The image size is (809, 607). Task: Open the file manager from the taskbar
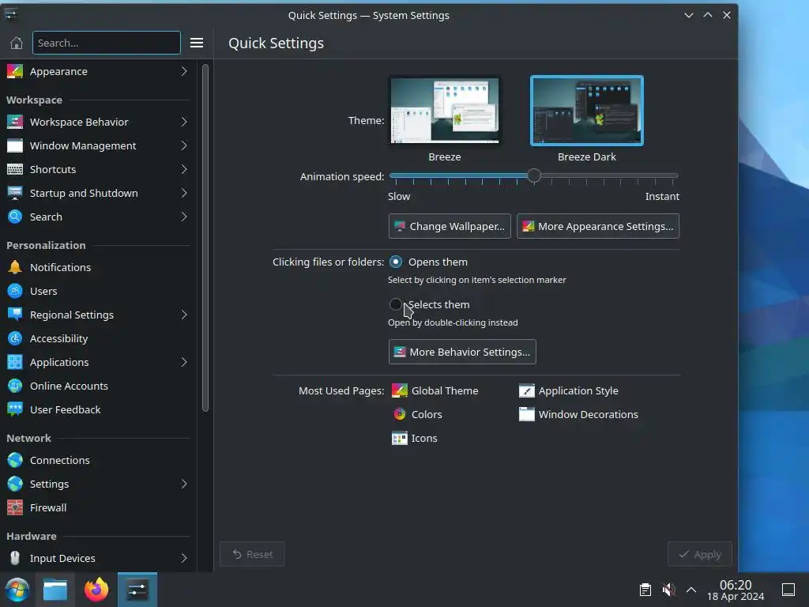55,590
